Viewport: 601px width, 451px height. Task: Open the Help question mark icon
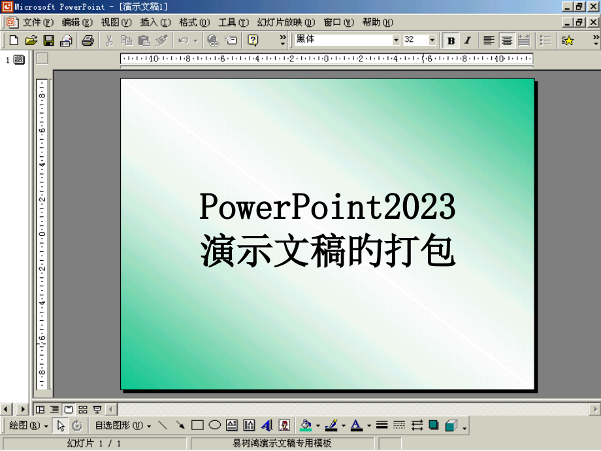pyautogui.click(x=253, y=41)
